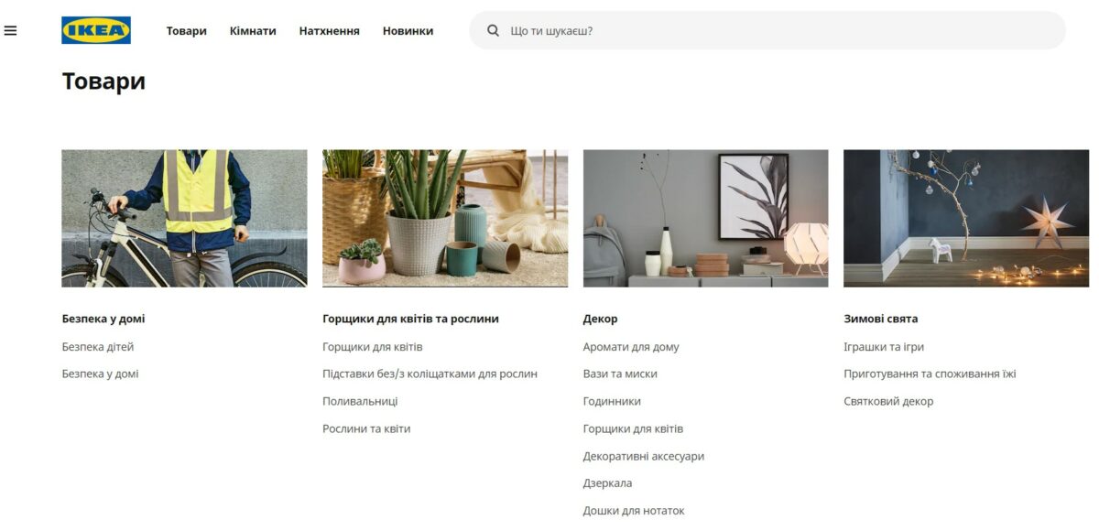This screenshot has height=531, width=1099.
Task: Go to Горщики для квітів та рослини heading
Action: tap(410, 319)
